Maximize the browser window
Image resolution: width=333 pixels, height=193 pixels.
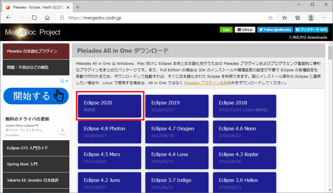click(313, 5)
